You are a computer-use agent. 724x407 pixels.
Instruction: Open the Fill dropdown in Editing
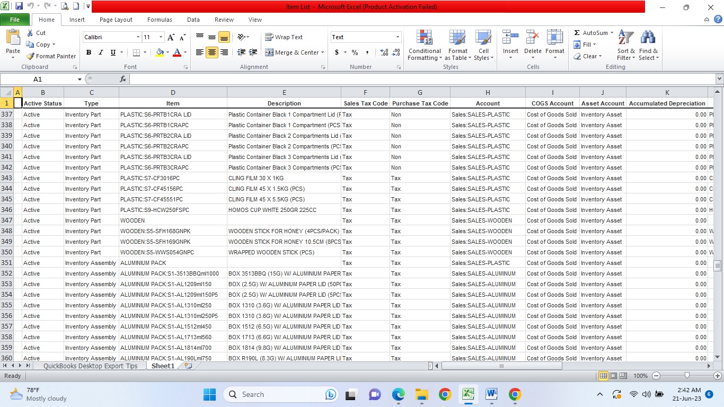point(585,45)
